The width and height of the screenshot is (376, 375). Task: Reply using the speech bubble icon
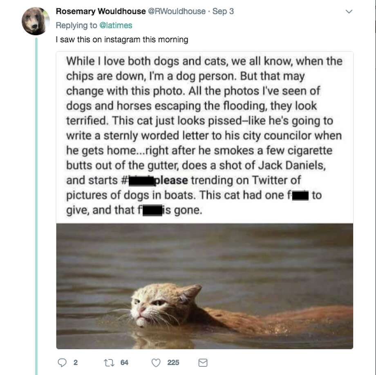coord(62,362)
